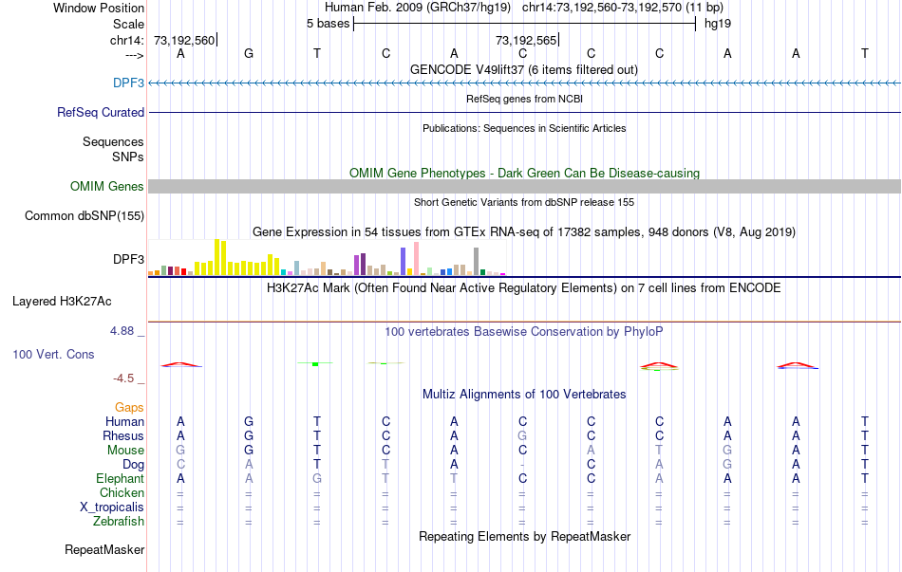
Task: Click the GENCODE V49lift37 track title
Action: [x=524, y=69]
